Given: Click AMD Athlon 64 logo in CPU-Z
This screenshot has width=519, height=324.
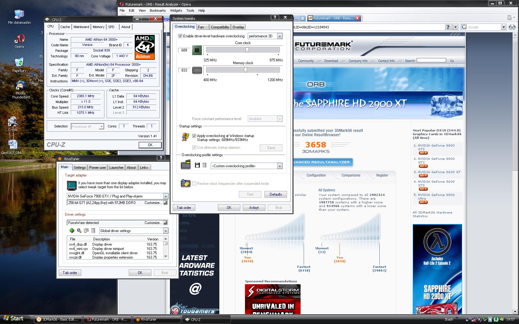Looking at the screenshot, I should (145, 47).
